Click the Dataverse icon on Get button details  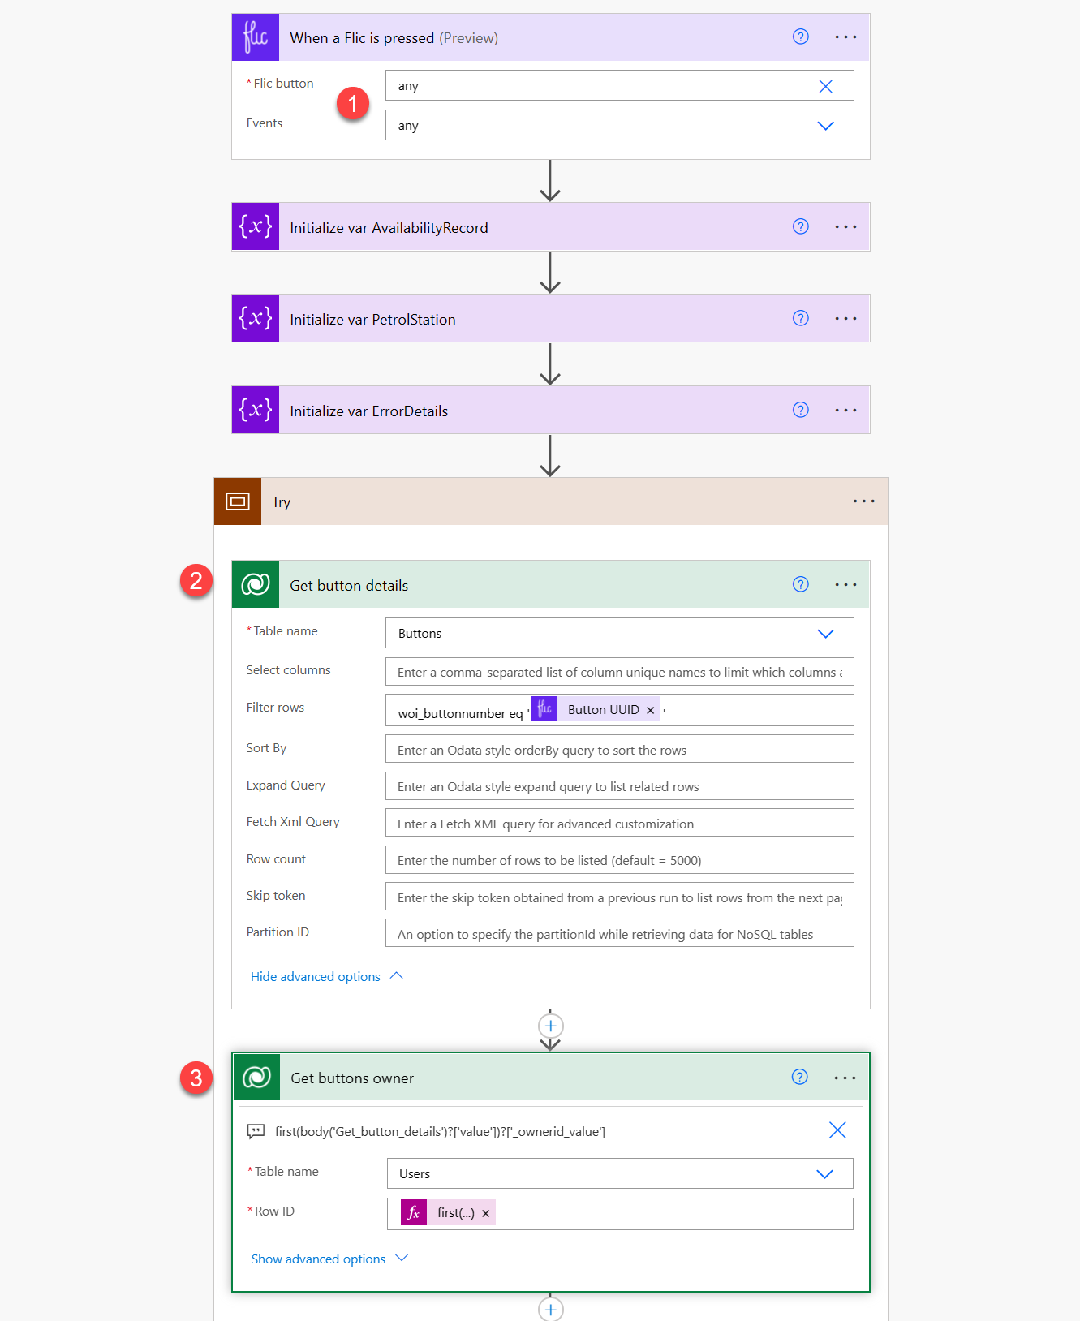[256, 584]
